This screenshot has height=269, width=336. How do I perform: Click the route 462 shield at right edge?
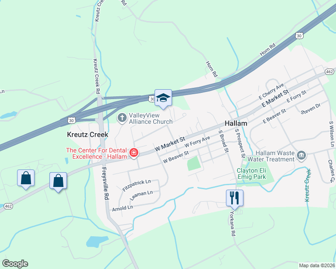click(329, 72)
